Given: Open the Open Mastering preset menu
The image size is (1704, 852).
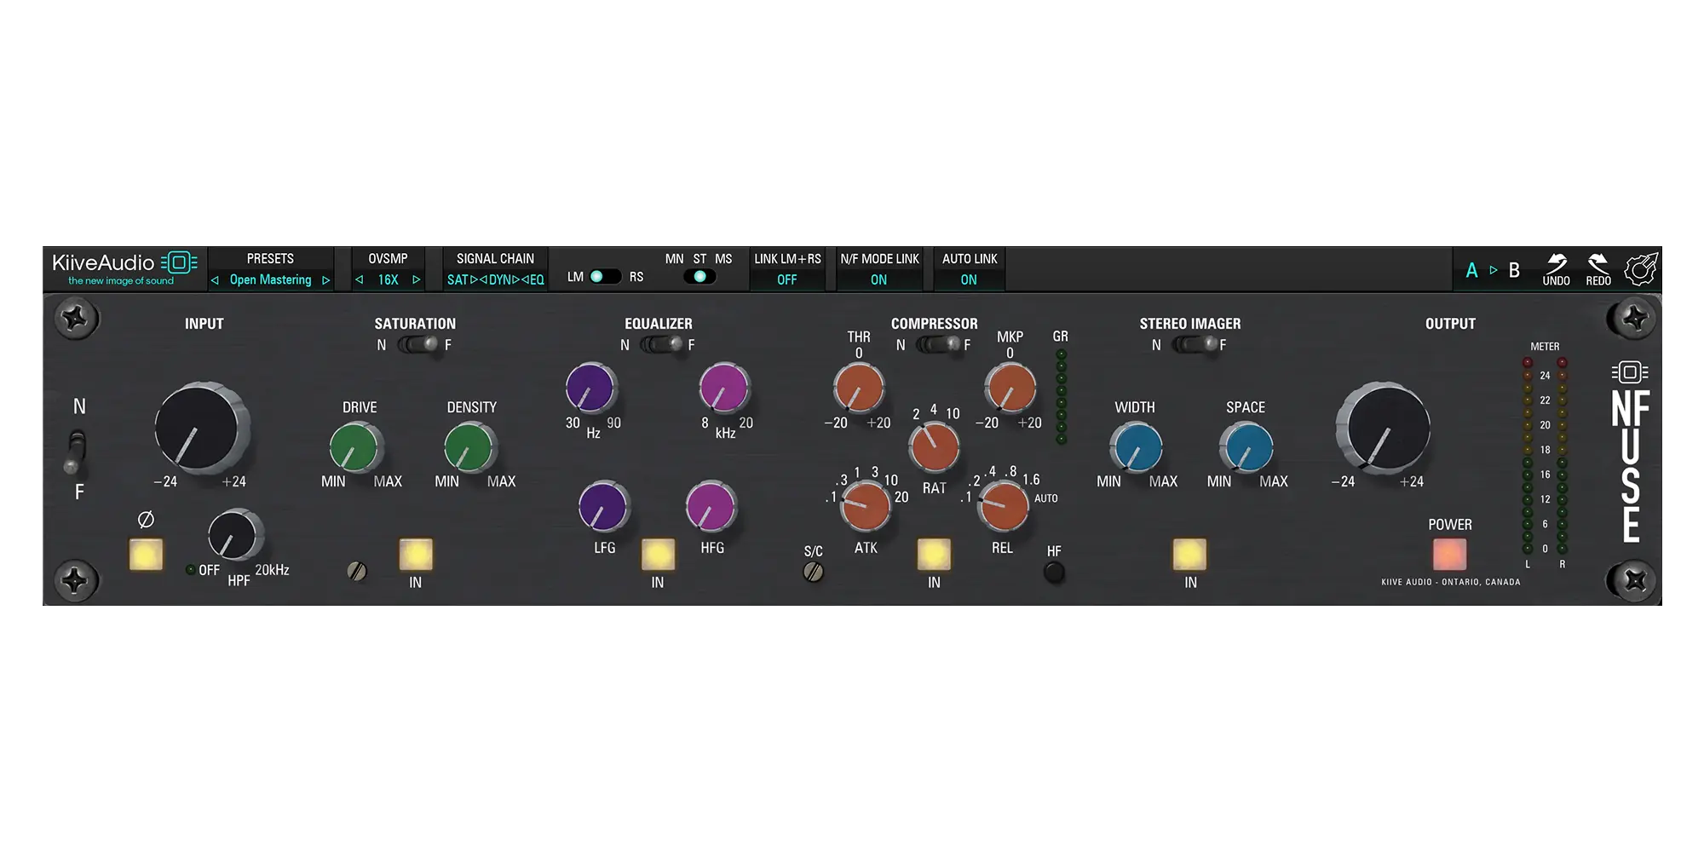Looking at the screenshot, I should point(270,280).
